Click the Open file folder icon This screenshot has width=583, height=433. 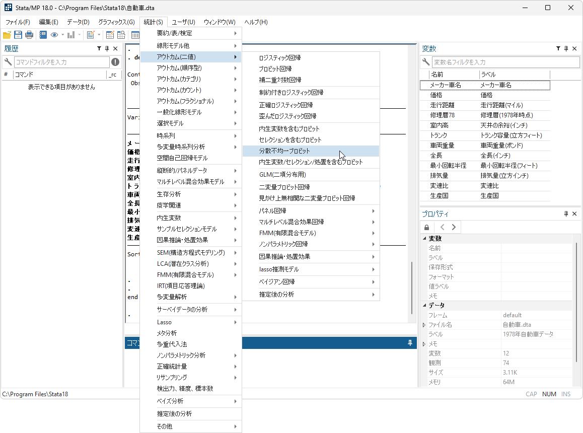(x=7, y=35)
